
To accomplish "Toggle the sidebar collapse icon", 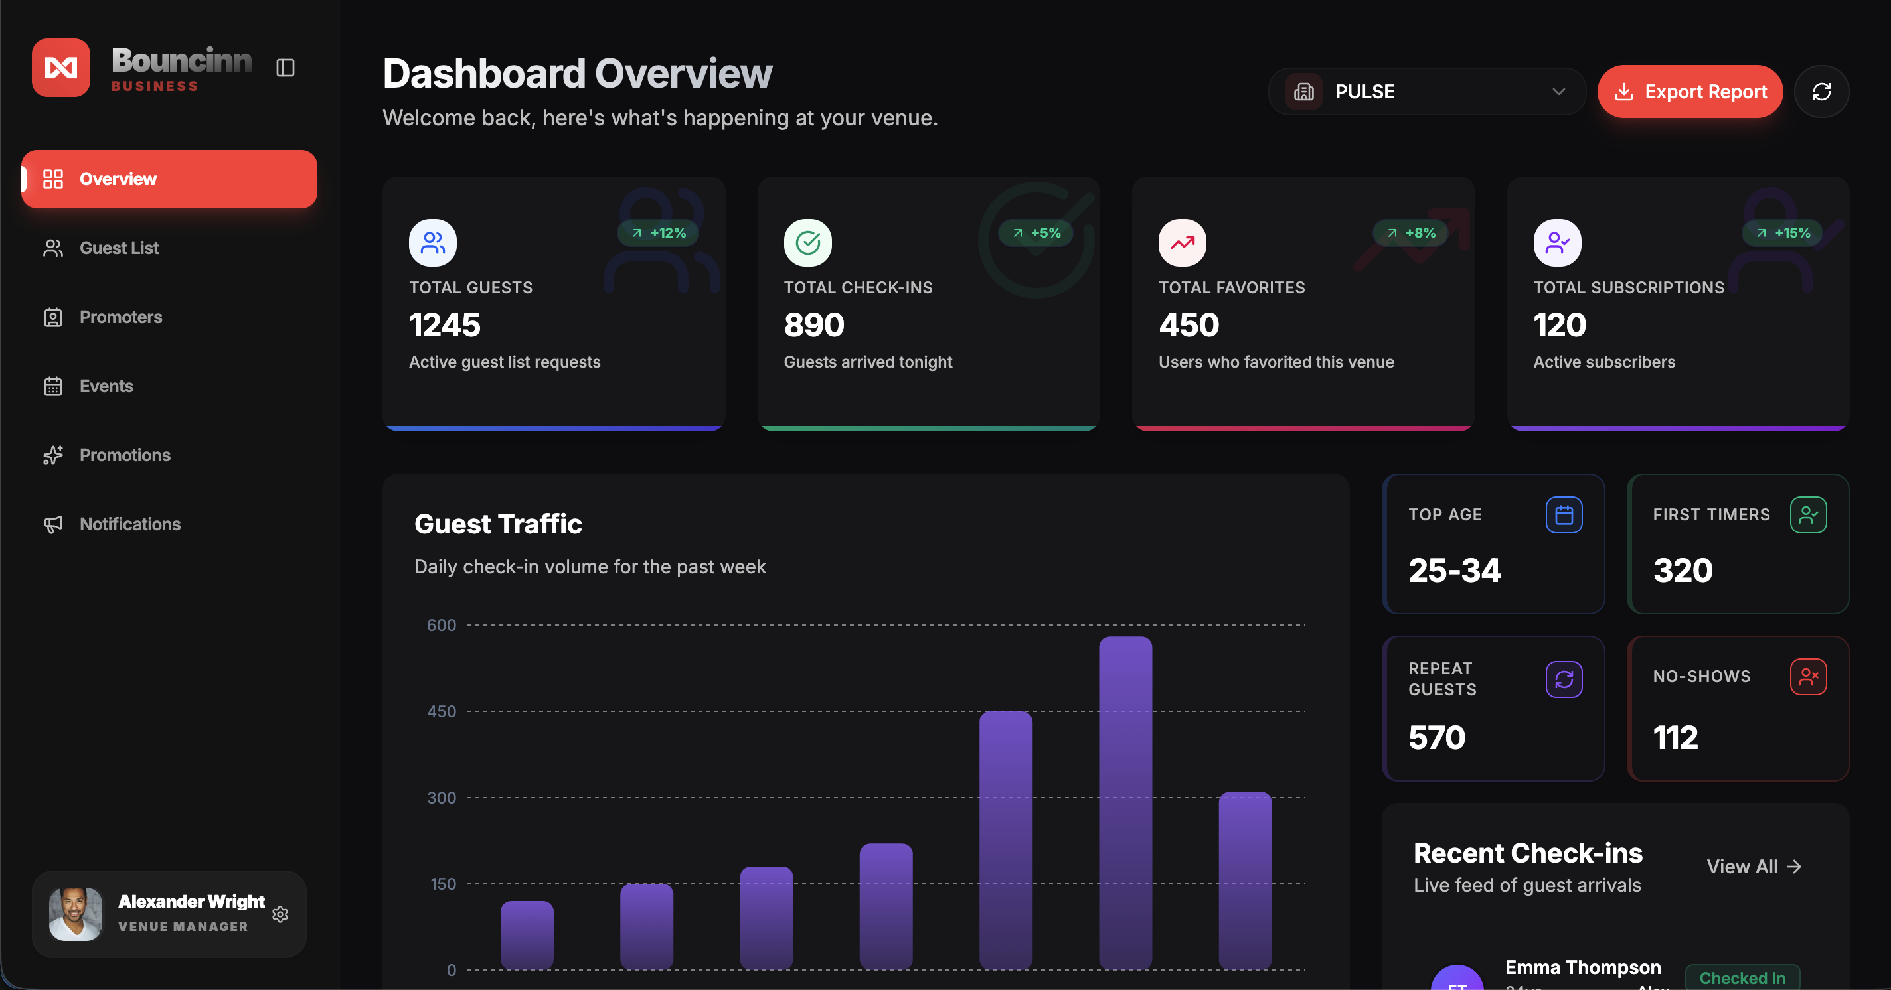I will pos(285,68).
